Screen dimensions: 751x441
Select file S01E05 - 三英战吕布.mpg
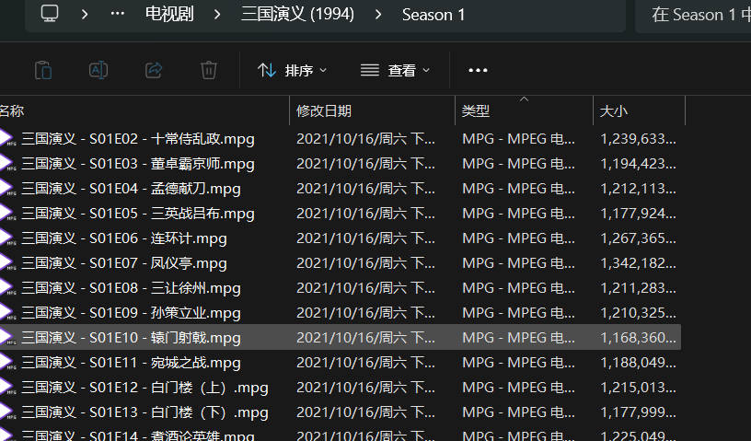138,214
